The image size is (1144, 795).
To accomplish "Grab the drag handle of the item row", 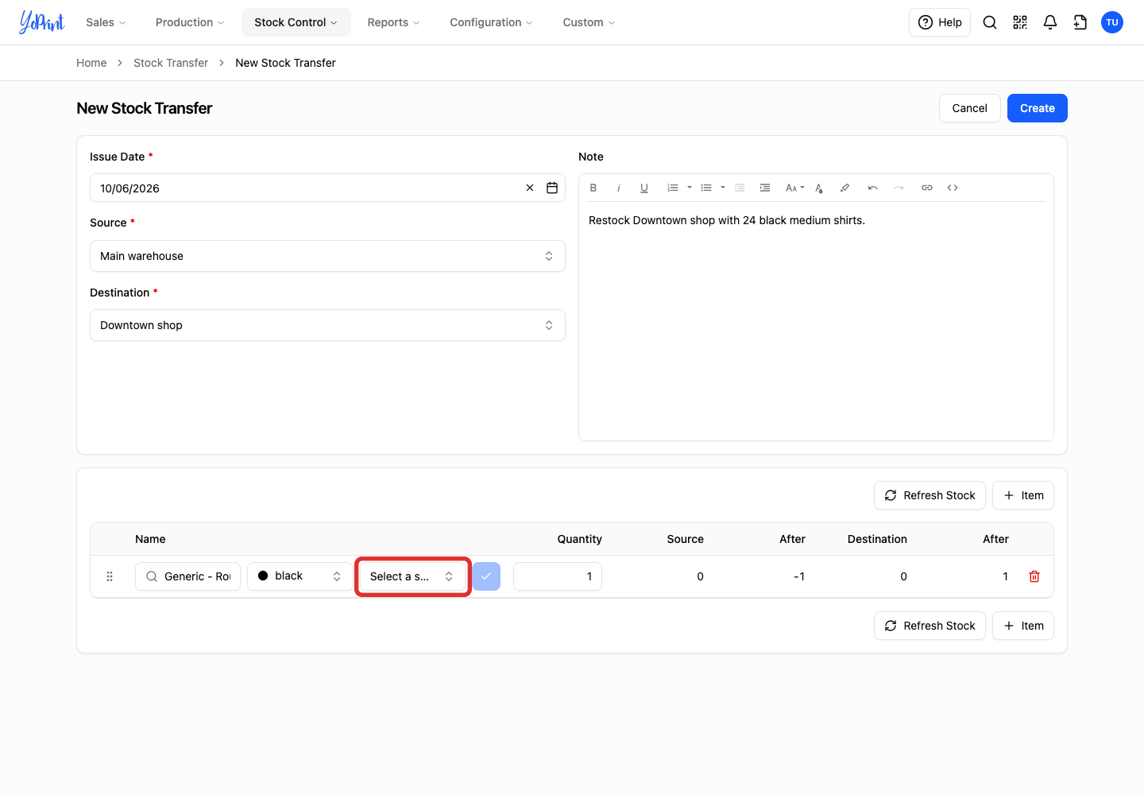I will click(x=110, y=576).
